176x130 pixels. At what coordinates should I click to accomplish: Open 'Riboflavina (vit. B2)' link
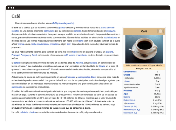point(132,110)
